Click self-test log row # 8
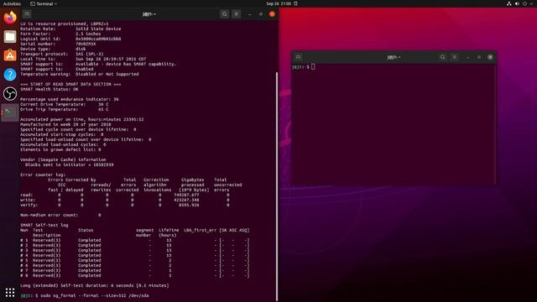 pos(135,275)
